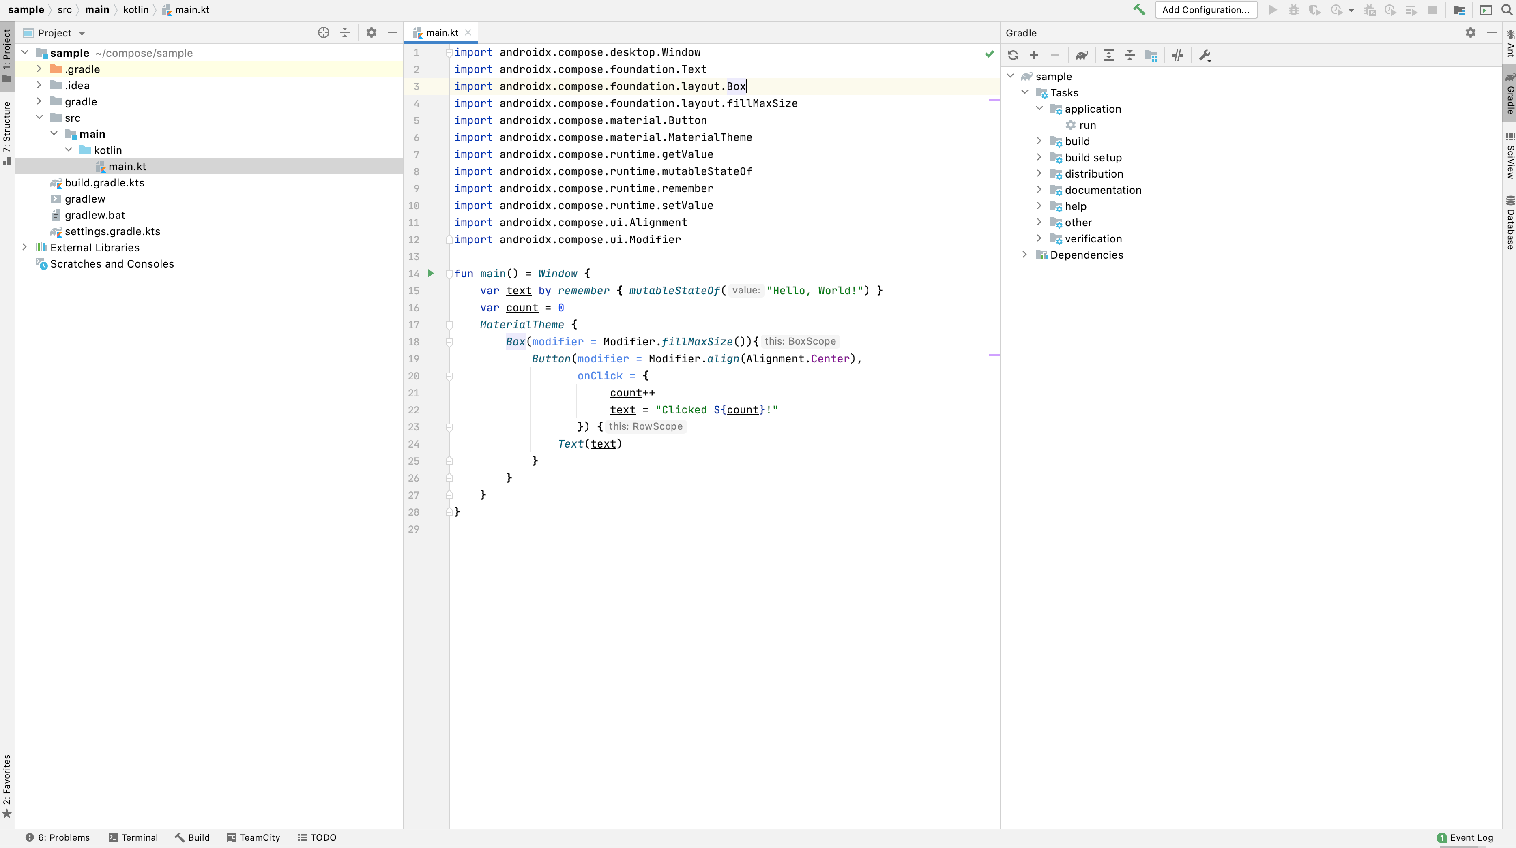Image resolution: width=1516 pixels, height=848 pixels.
Task: Expand the verification task group
Action: click(x=1040, y=238)
